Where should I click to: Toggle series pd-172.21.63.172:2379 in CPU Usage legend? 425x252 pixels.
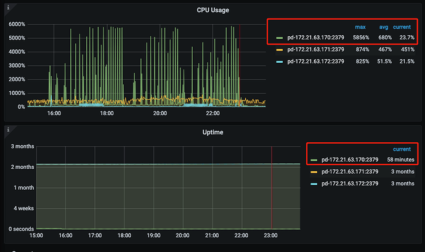point(315,61)
